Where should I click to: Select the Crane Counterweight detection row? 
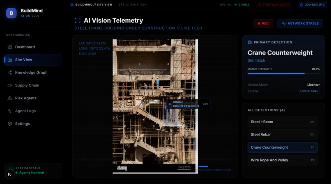pyautogui.click(x=283, y=147)
